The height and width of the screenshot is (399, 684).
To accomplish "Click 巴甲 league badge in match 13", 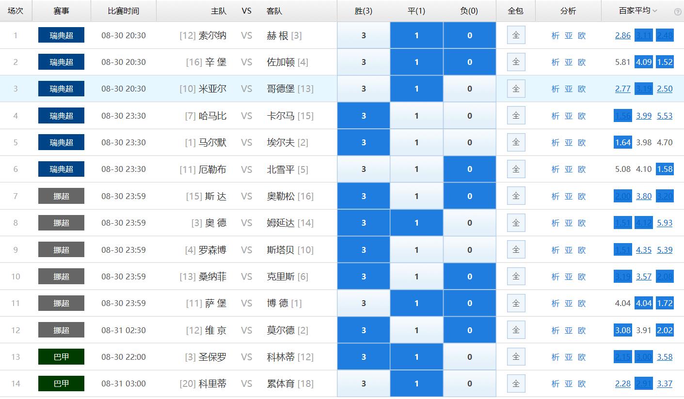I will [x=61, y=356].
